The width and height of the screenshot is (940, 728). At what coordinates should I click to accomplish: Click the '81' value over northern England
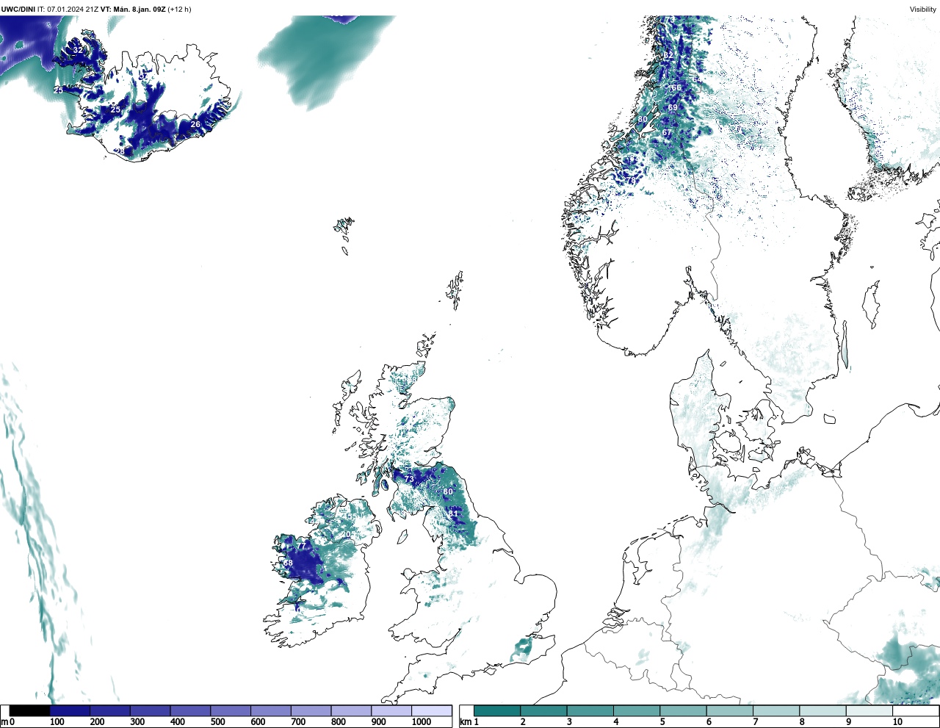[x=454, y=513]
